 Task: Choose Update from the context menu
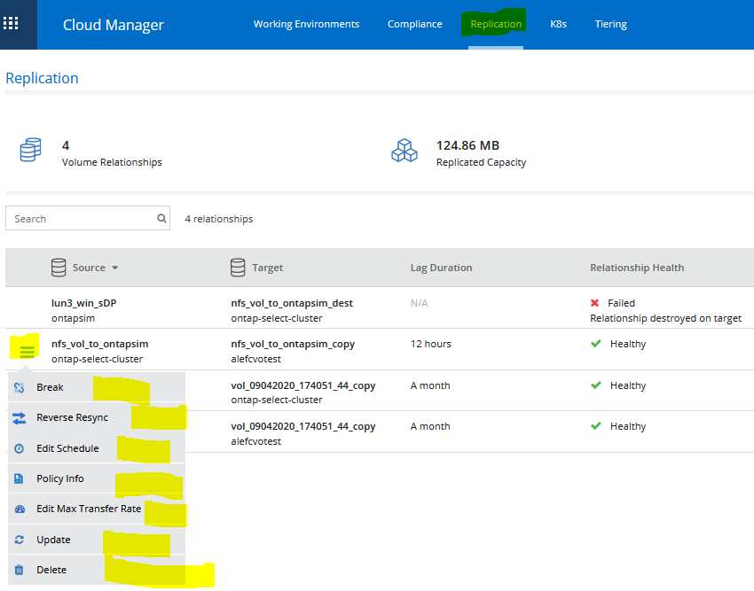point(97,540)
